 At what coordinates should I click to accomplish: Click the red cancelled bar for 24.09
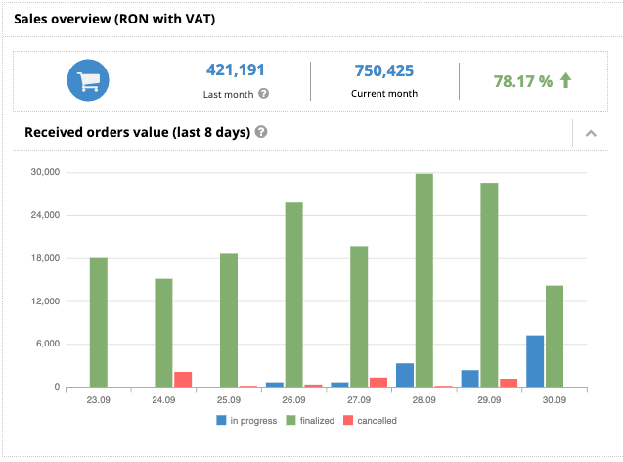[183, 380]
